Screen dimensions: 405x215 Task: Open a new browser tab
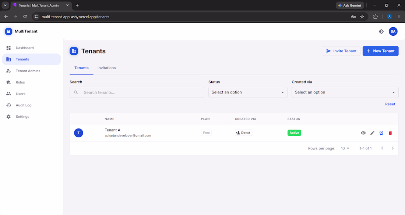[x=77, y=5]
